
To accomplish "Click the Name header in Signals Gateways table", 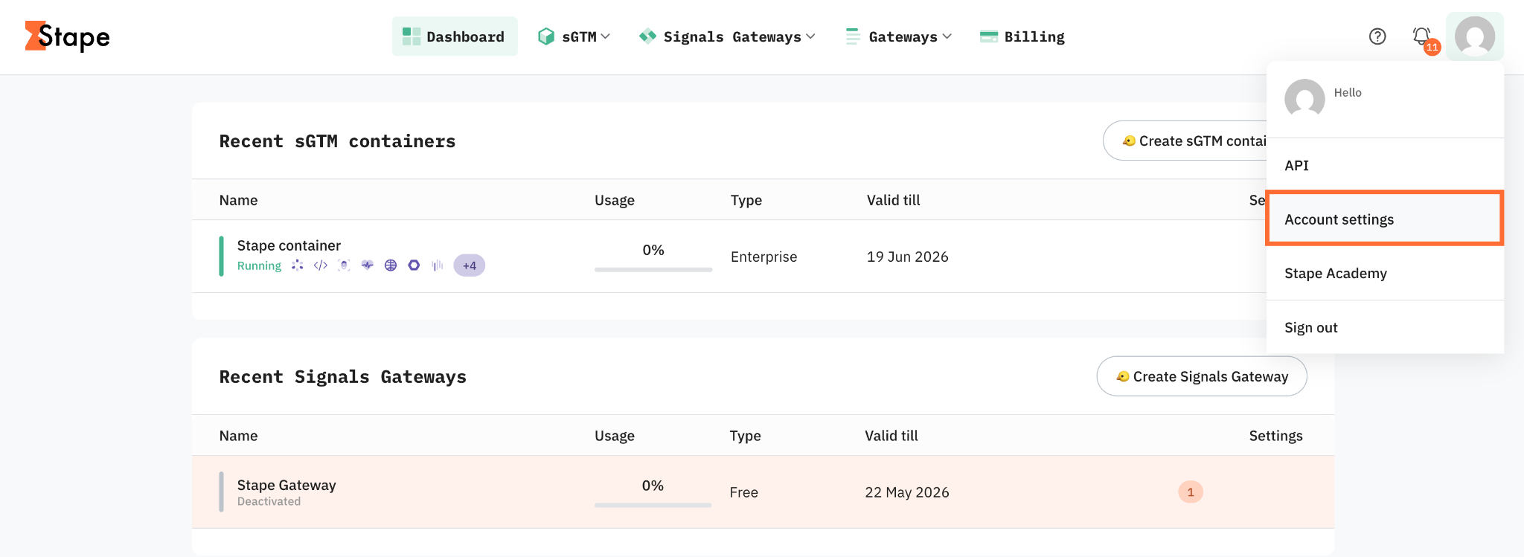I will click(x=238, y=436).
